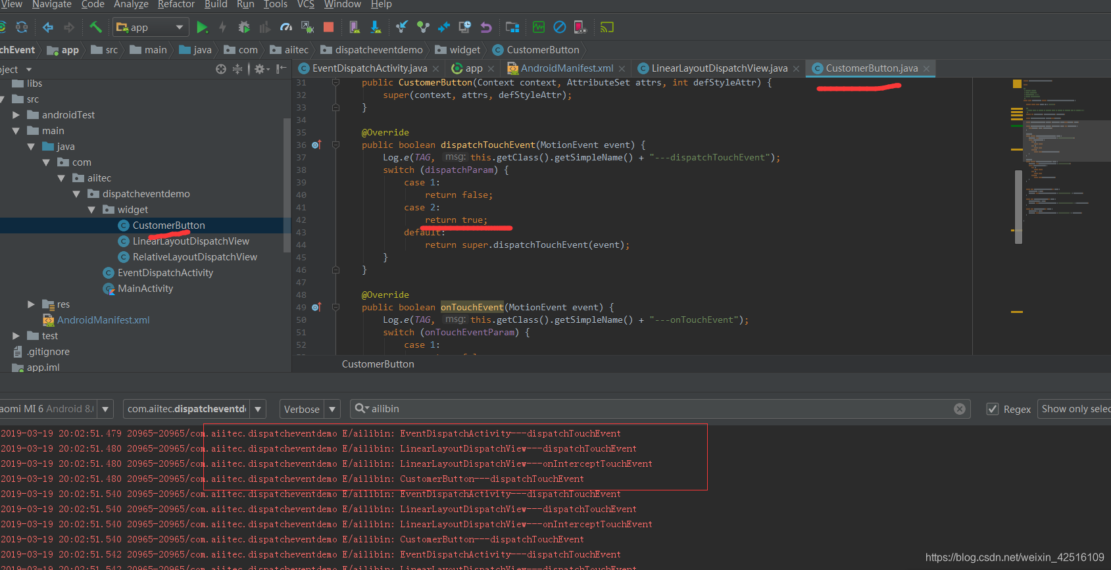Clear the Logcat search field
This screenshot has height=570, width=1111.
tap(960, 409)
